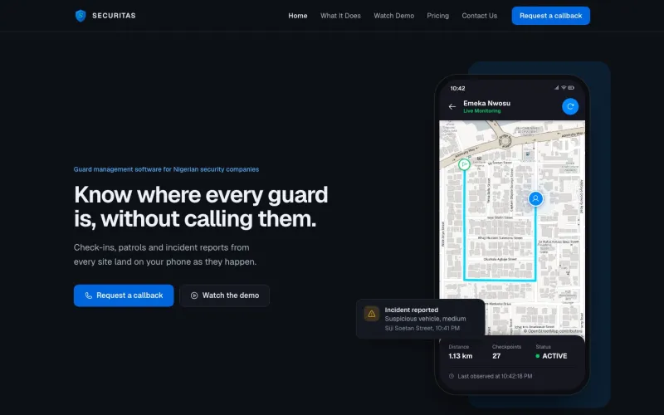Click the Wi-Fi icon in phone status bar
664x415 pixels.
coord(564,88)
